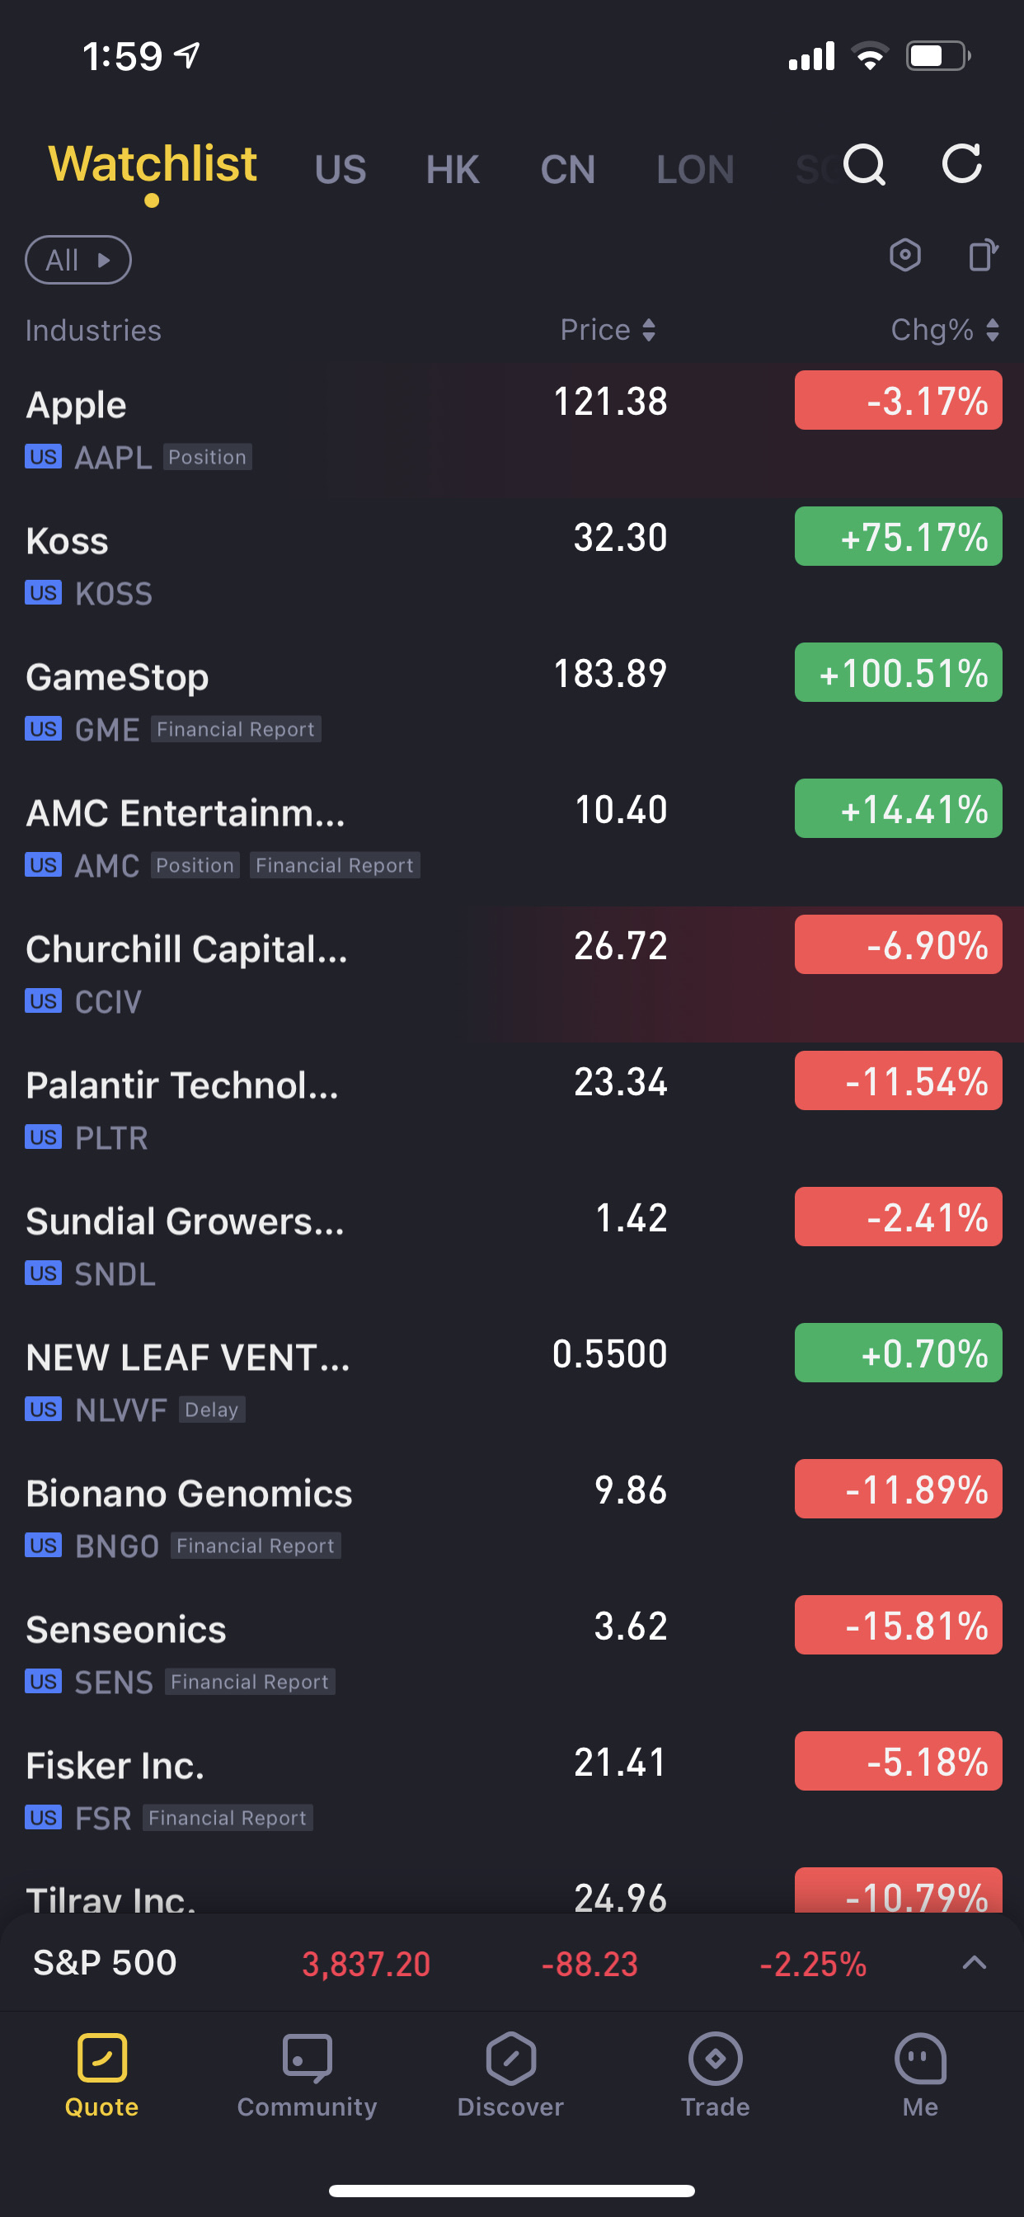Open the search magnifier icon
Screen dimensions: 1024x2217
click(864, 164)
